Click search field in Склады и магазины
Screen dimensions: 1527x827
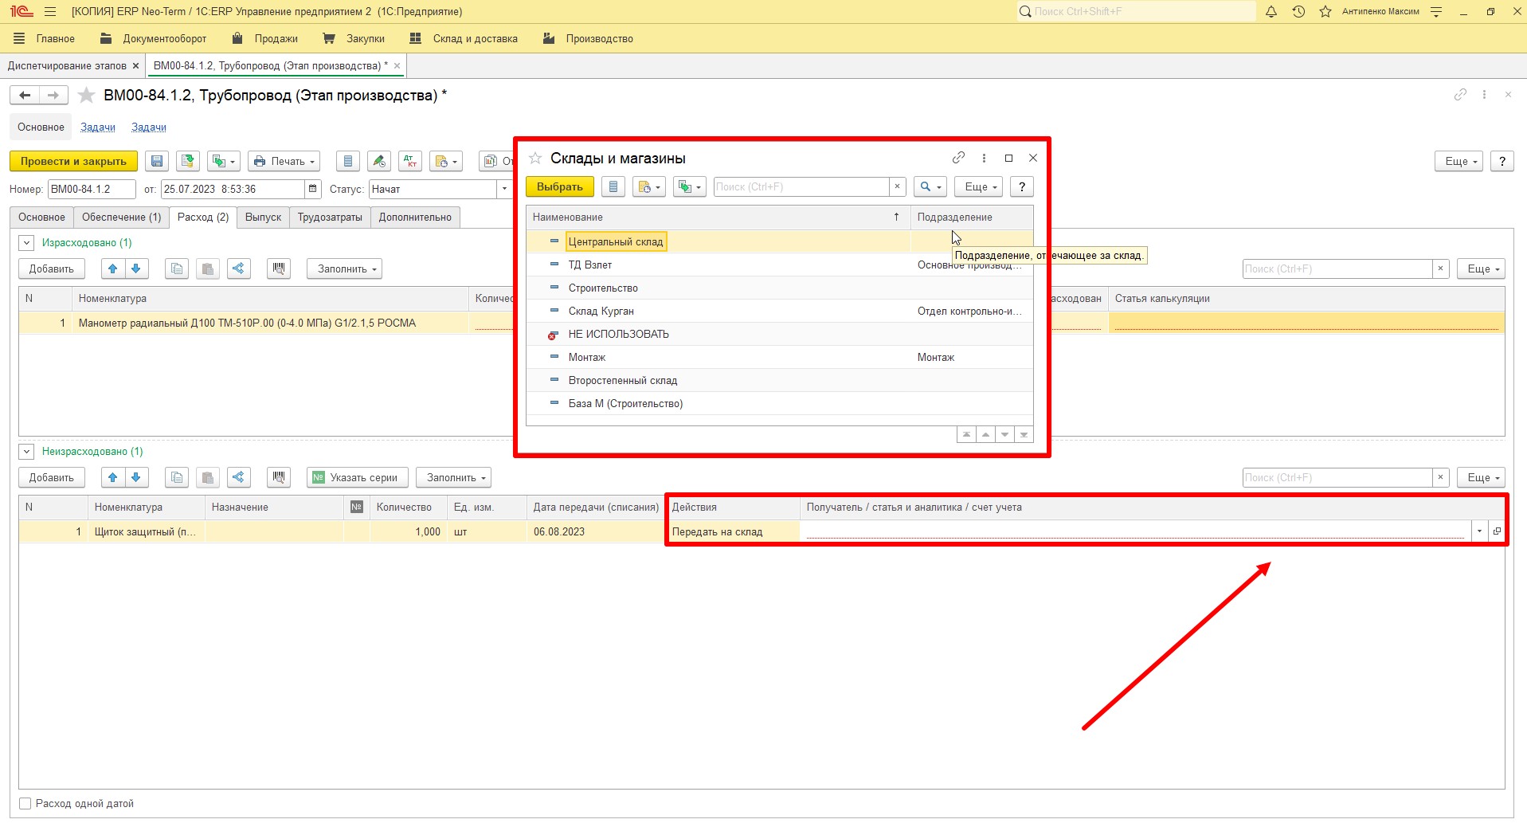pyautogui.click(x=801, y=186)
